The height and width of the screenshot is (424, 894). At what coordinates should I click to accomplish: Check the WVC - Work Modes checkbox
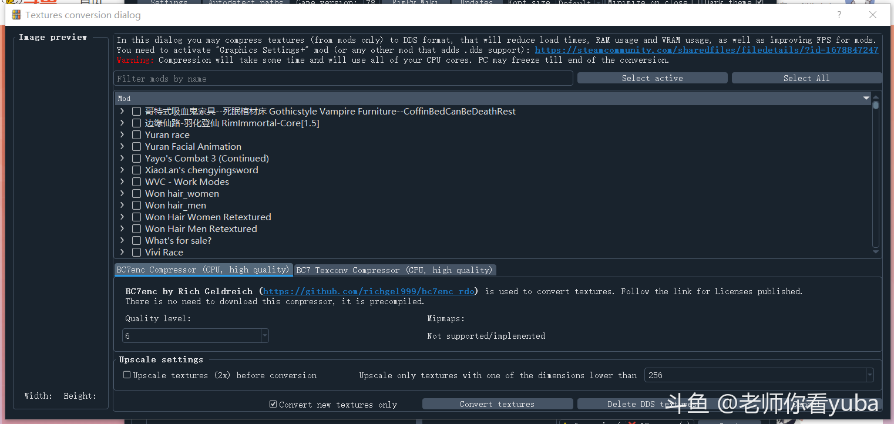(136, 182)
